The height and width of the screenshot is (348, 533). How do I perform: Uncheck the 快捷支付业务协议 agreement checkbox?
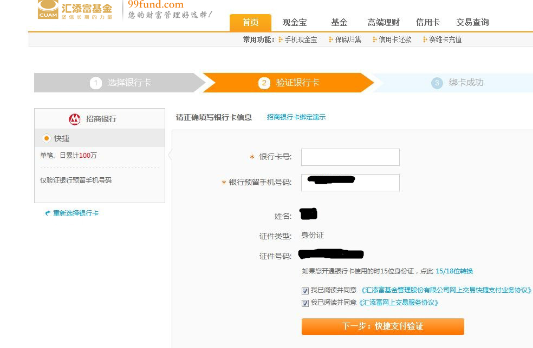[x=305, y=291]
